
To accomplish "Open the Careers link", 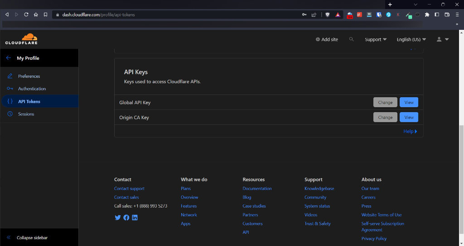I will 368,197.
